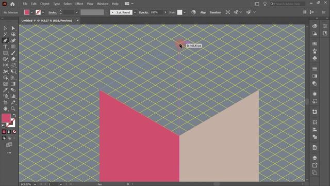
Task: Expand opacity slider arrow
Action: (x=165, y=12)
